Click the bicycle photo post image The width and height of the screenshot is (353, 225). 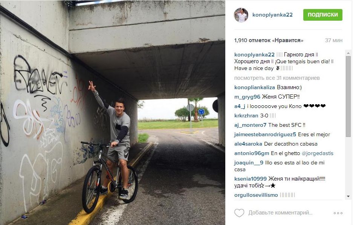[113, 113]
